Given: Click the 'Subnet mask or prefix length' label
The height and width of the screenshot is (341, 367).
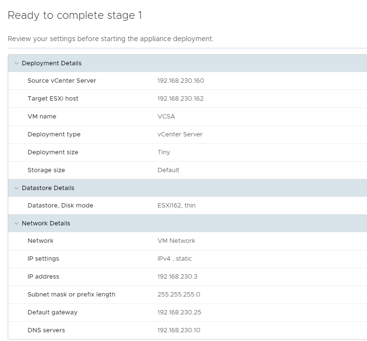Looking at the screenshot, I should pyautogui.click(x=71, y=295).
